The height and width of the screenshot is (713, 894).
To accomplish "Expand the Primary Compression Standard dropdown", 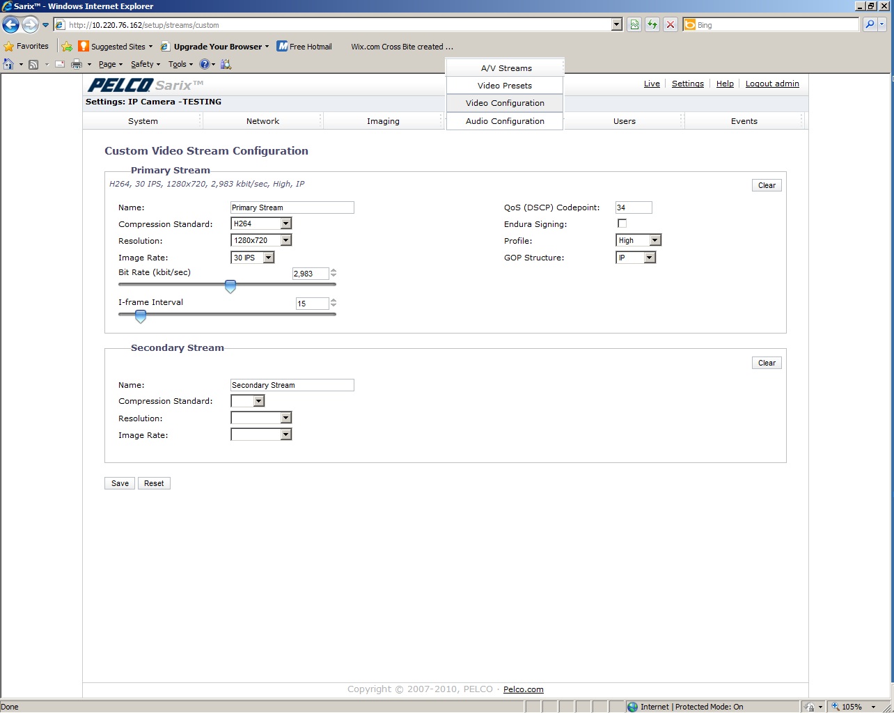I will pos(285,224).
